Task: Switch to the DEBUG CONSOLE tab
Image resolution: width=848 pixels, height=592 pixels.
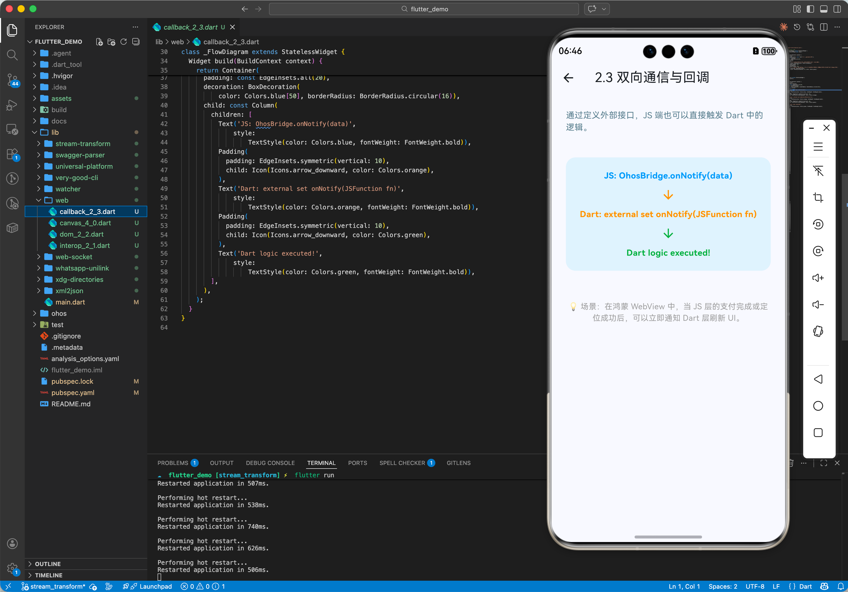Action: click(x=270, y=463)
